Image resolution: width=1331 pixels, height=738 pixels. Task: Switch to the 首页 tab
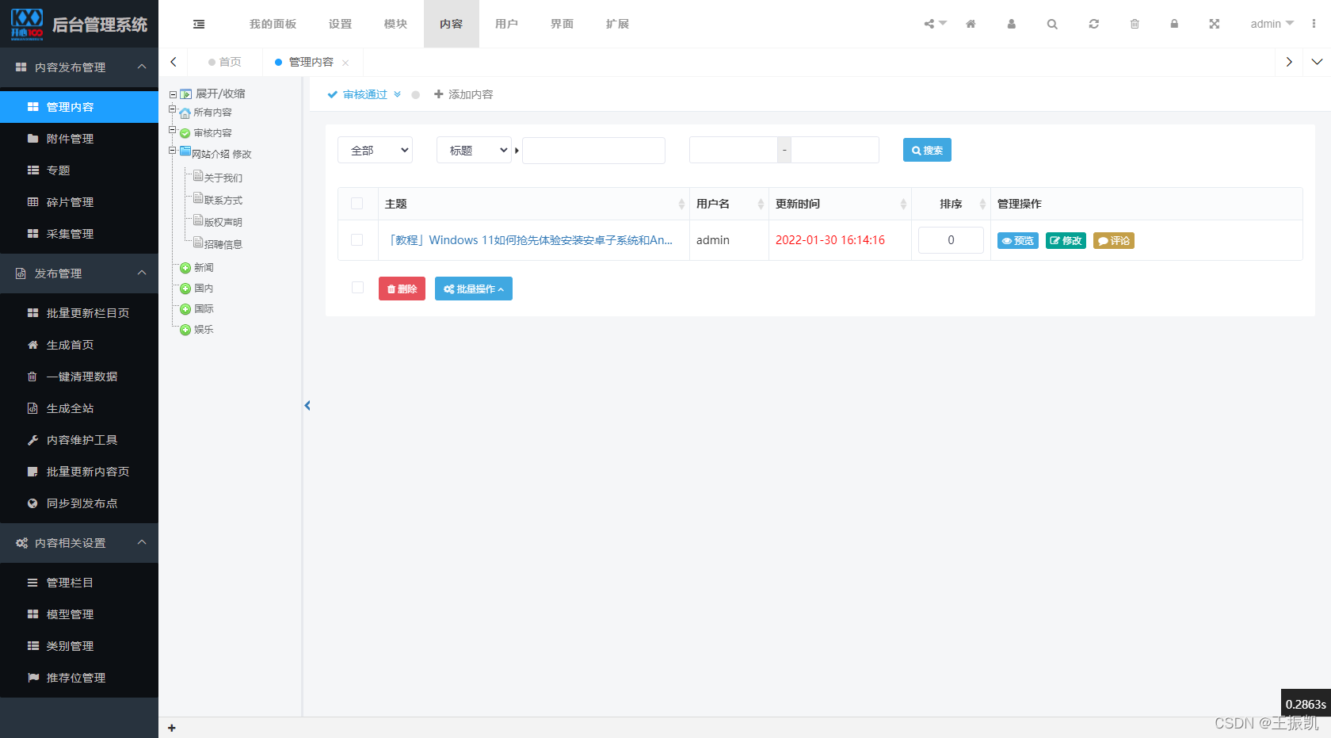point(225,62)
